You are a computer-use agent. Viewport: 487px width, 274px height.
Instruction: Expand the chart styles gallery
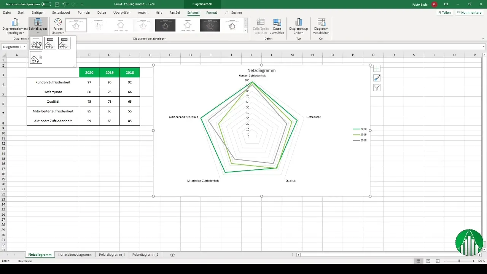tap(246, 30)
